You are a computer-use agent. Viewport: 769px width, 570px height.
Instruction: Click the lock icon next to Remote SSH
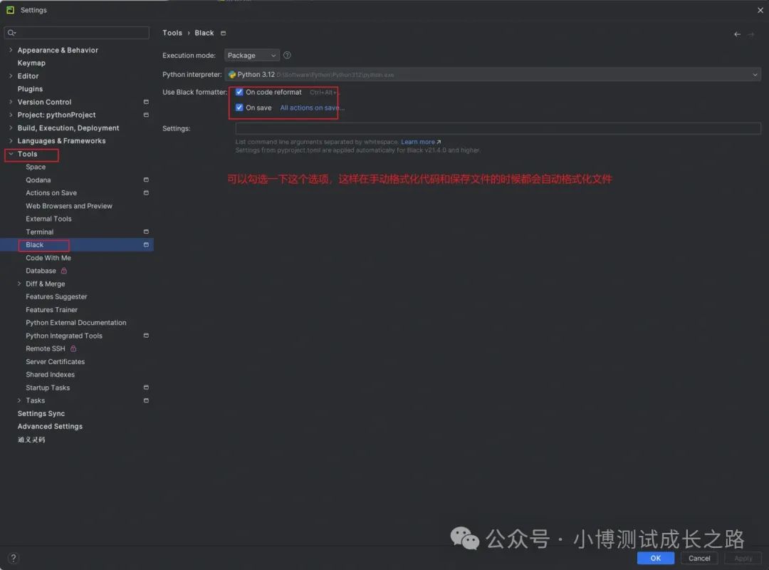pyautogui.click(x=73, y=348)
